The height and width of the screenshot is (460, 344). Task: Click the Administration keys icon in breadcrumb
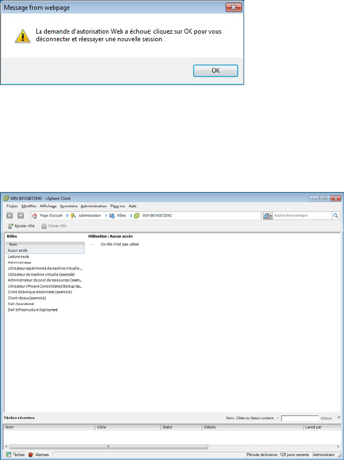pyautogui.click(x=73, y=216)
